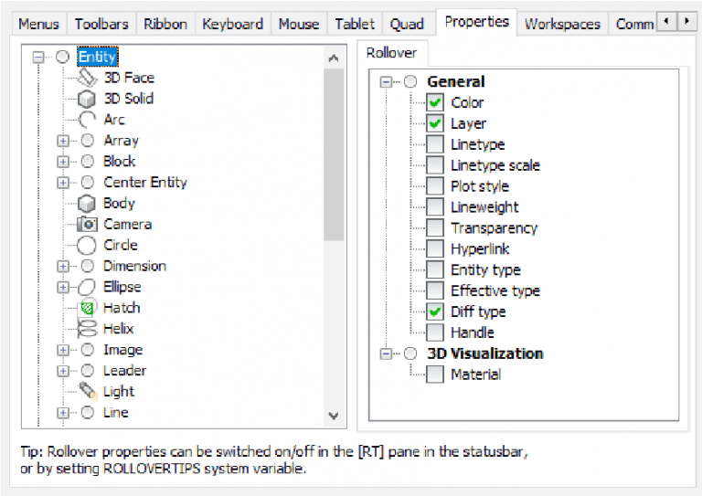Click the round icon beside 3D Visualization
Viewport: 702px width, 496px height.
point(410,354)
